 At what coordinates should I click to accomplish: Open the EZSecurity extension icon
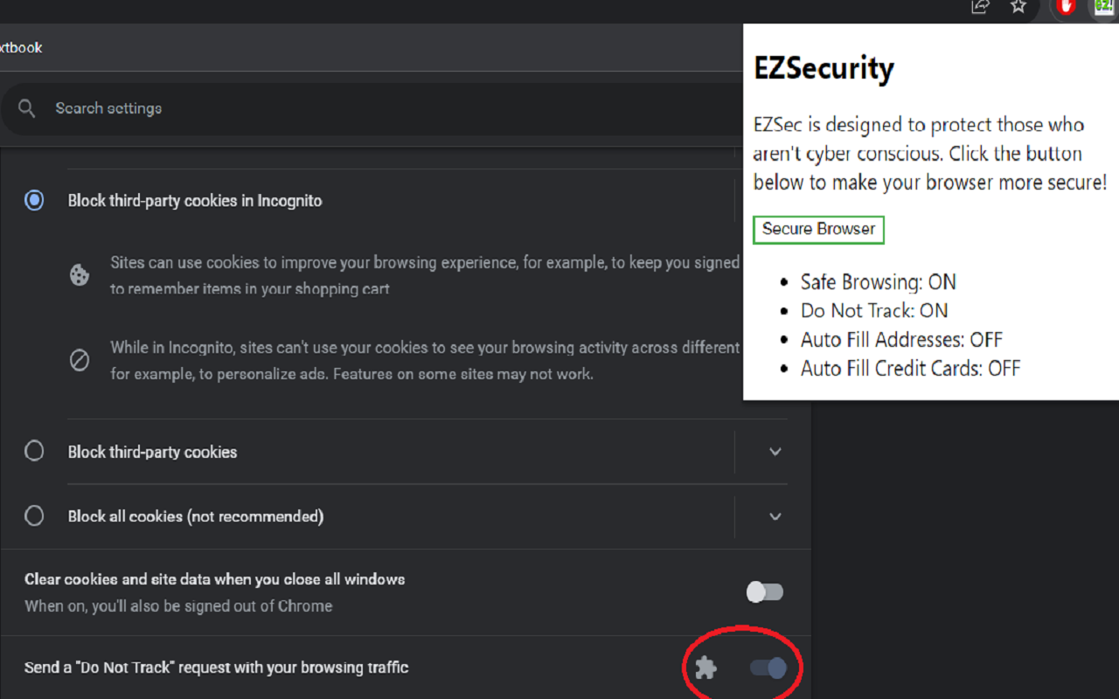click(1104, 7)
